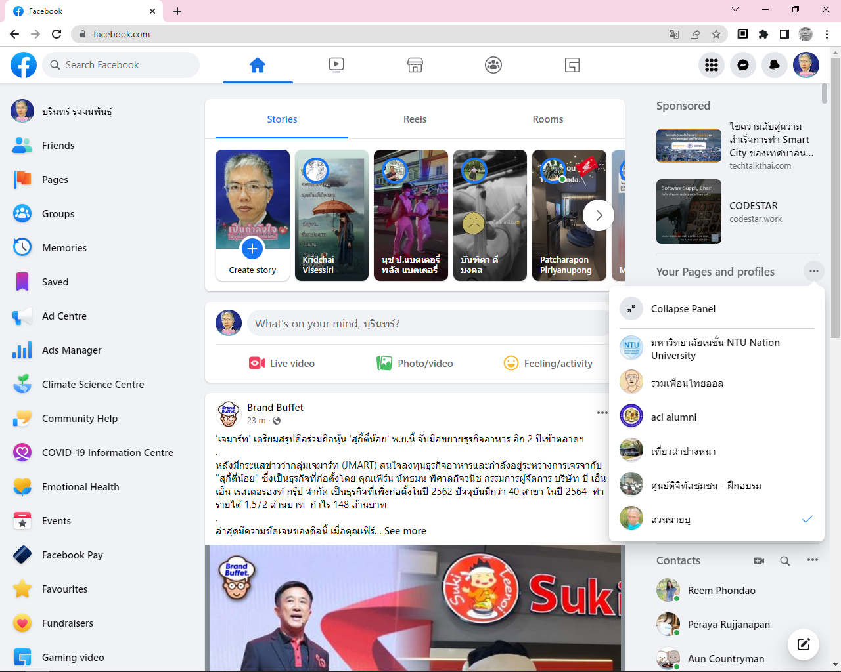Viewport: 841px width, 672px height.
Task: Add a Feeling/activity to post
Action: 548,364
